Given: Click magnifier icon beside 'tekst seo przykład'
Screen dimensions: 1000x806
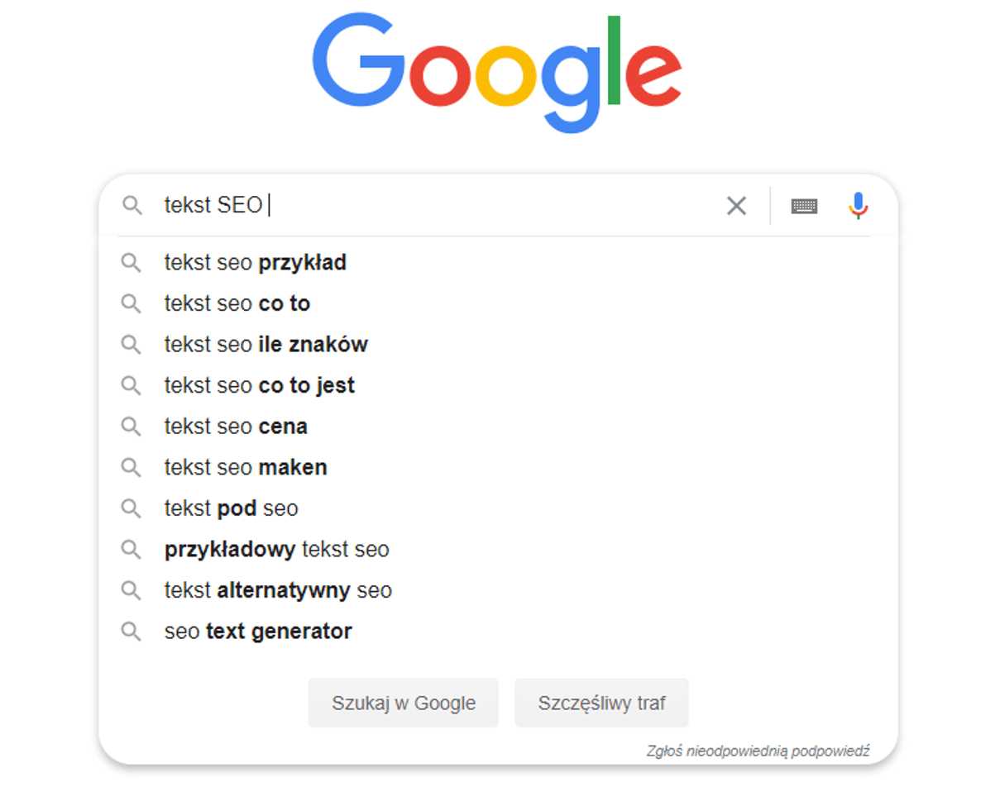Looking at the screenshot, I should (x=131, y=263).
